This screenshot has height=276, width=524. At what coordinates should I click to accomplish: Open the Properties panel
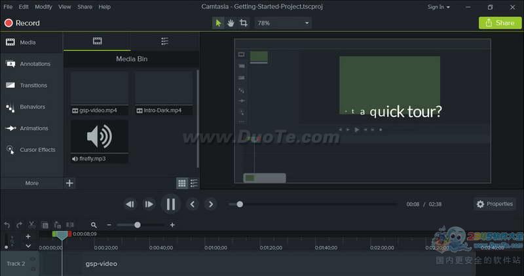pos(495,204)
